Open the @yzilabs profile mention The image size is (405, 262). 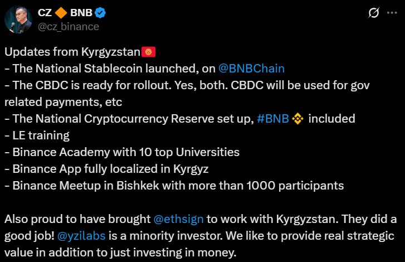coord(76,236)
